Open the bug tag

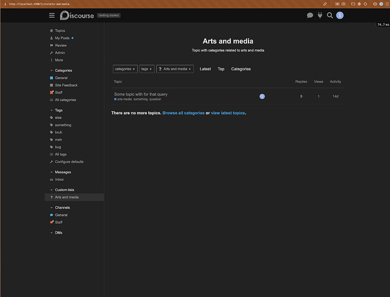[x=58, y=147]
